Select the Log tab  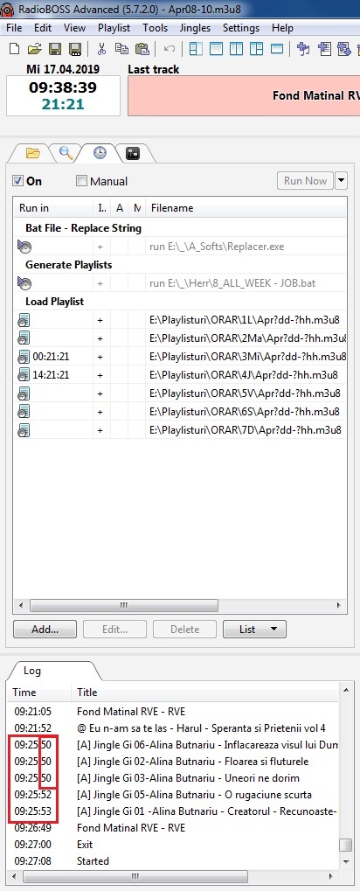[31, 671]
